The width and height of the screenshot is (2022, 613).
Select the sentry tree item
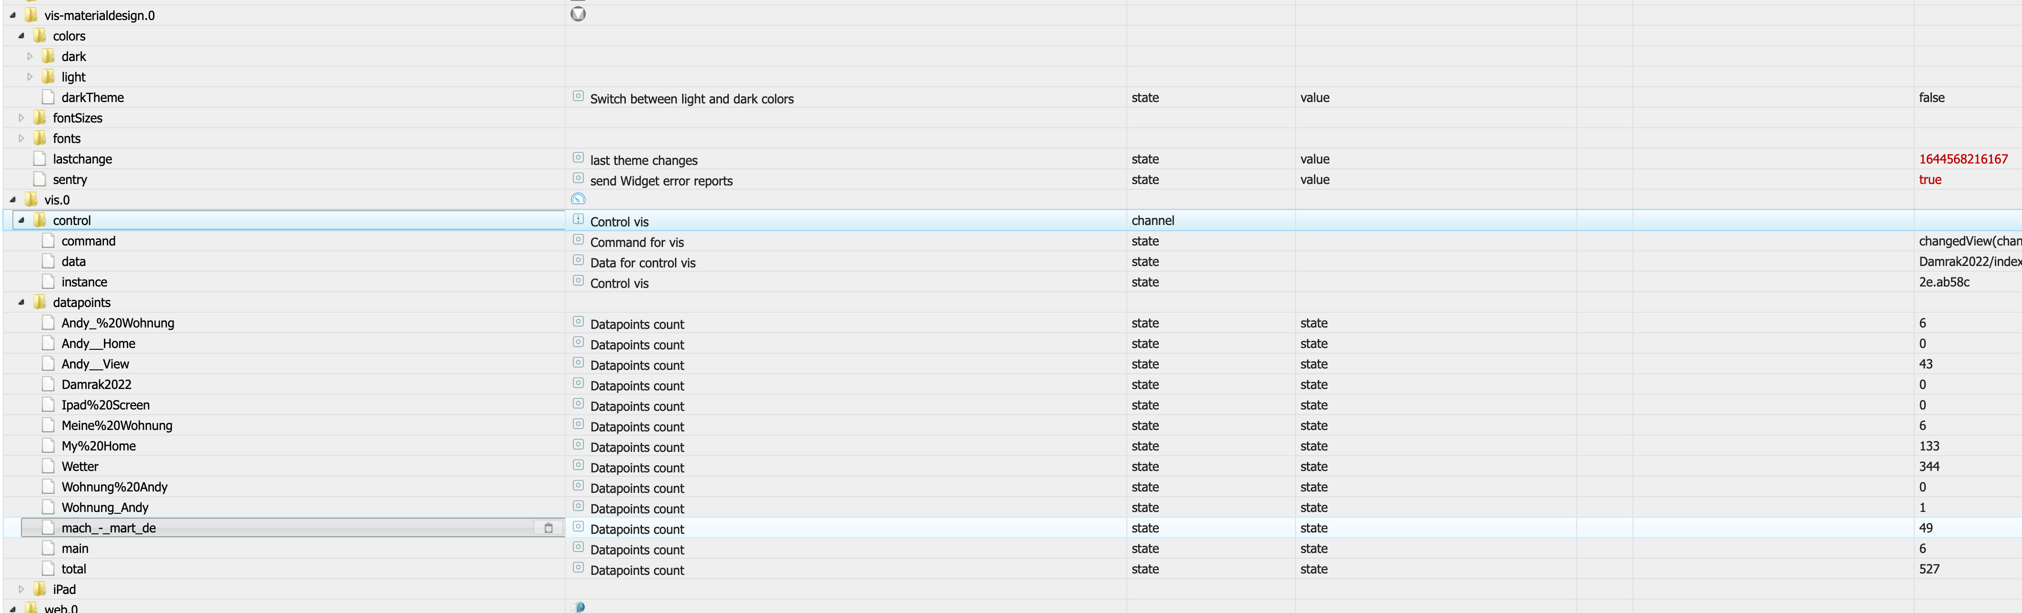(x=70, y=179)
